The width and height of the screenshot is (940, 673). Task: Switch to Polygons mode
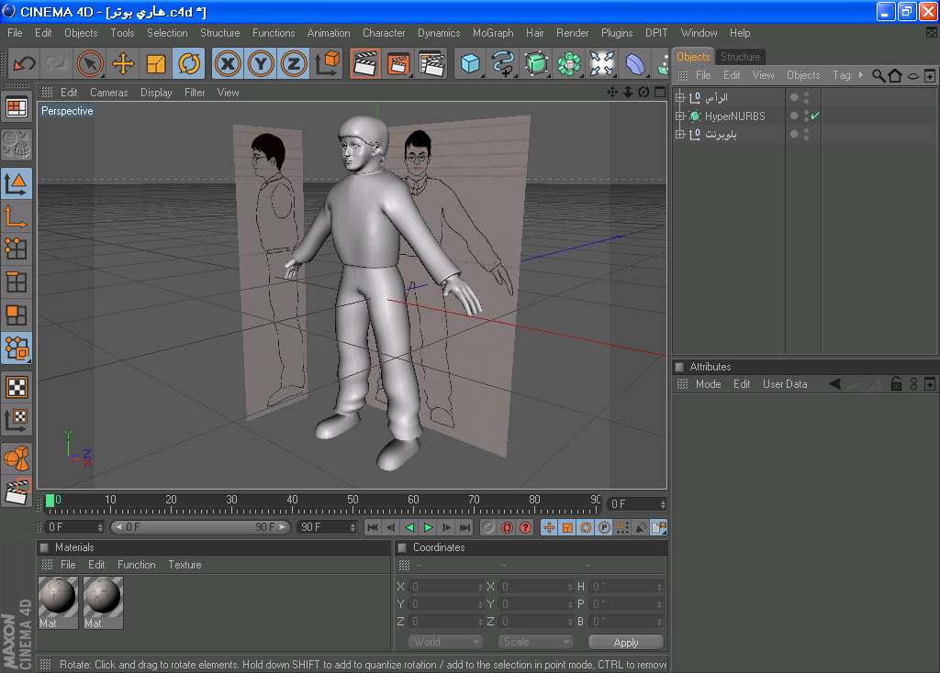pyautogui.click(x=17, y=314)
